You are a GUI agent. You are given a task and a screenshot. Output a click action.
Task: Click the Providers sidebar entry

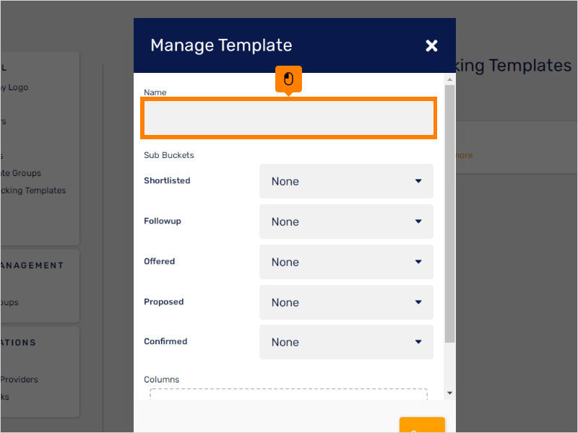(20, 379)
